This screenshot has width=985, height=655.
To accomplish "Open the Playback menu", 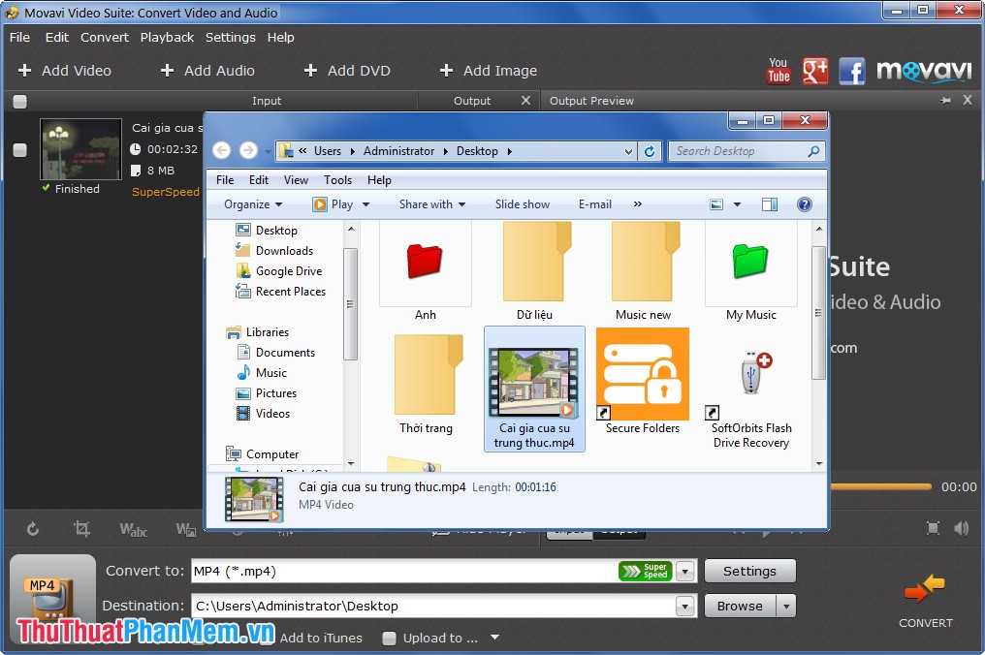I will pyautogui.click(x=167, y=37).
